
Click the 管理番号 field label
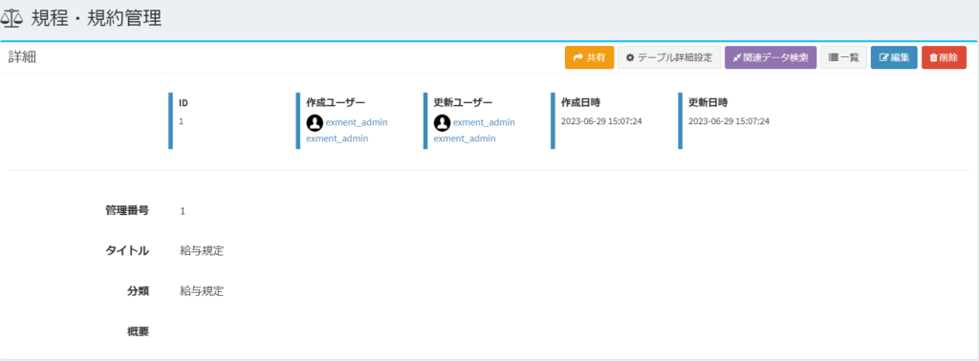(127, 211)
